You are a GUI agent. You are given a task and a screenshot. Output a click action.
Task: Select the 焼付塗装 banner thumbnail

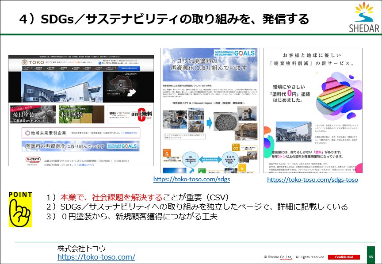click(33, 115)
